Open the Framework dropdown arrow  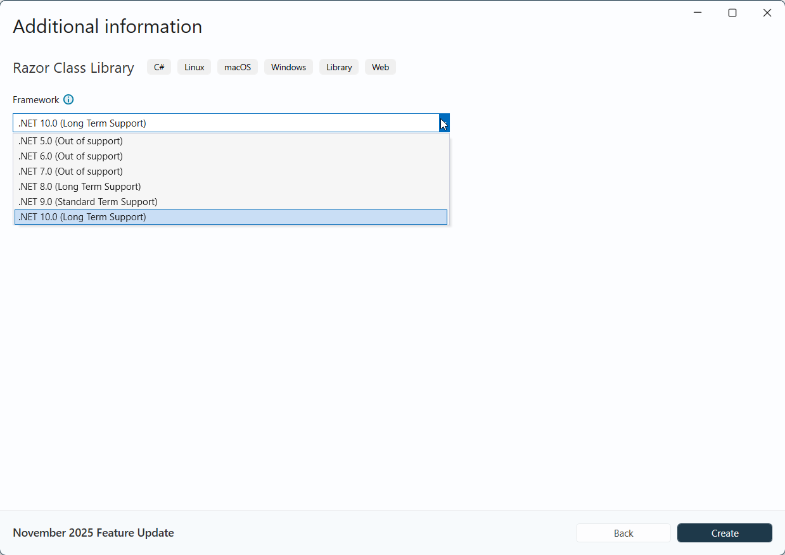point(443,123)
